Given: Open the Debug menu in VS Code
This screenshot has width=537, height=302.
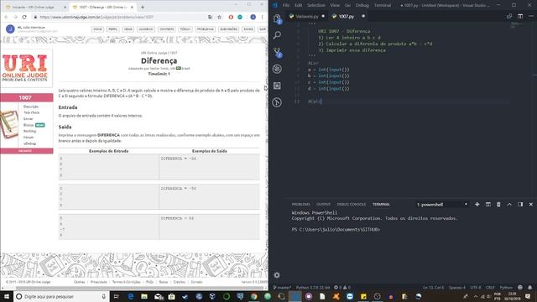Looking at the screenshot, I should coord(362,5).
